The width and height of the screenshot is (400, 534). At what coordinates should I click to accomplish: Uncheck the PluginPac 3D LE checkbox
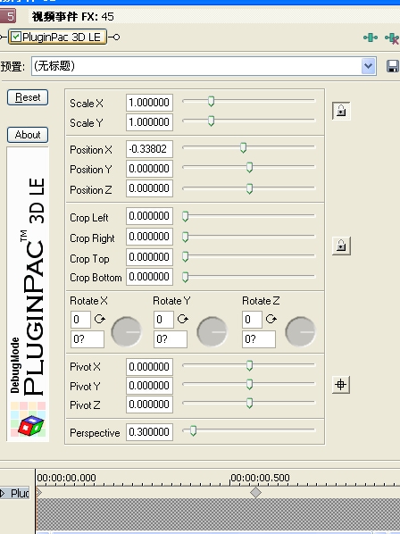(16, 37)
